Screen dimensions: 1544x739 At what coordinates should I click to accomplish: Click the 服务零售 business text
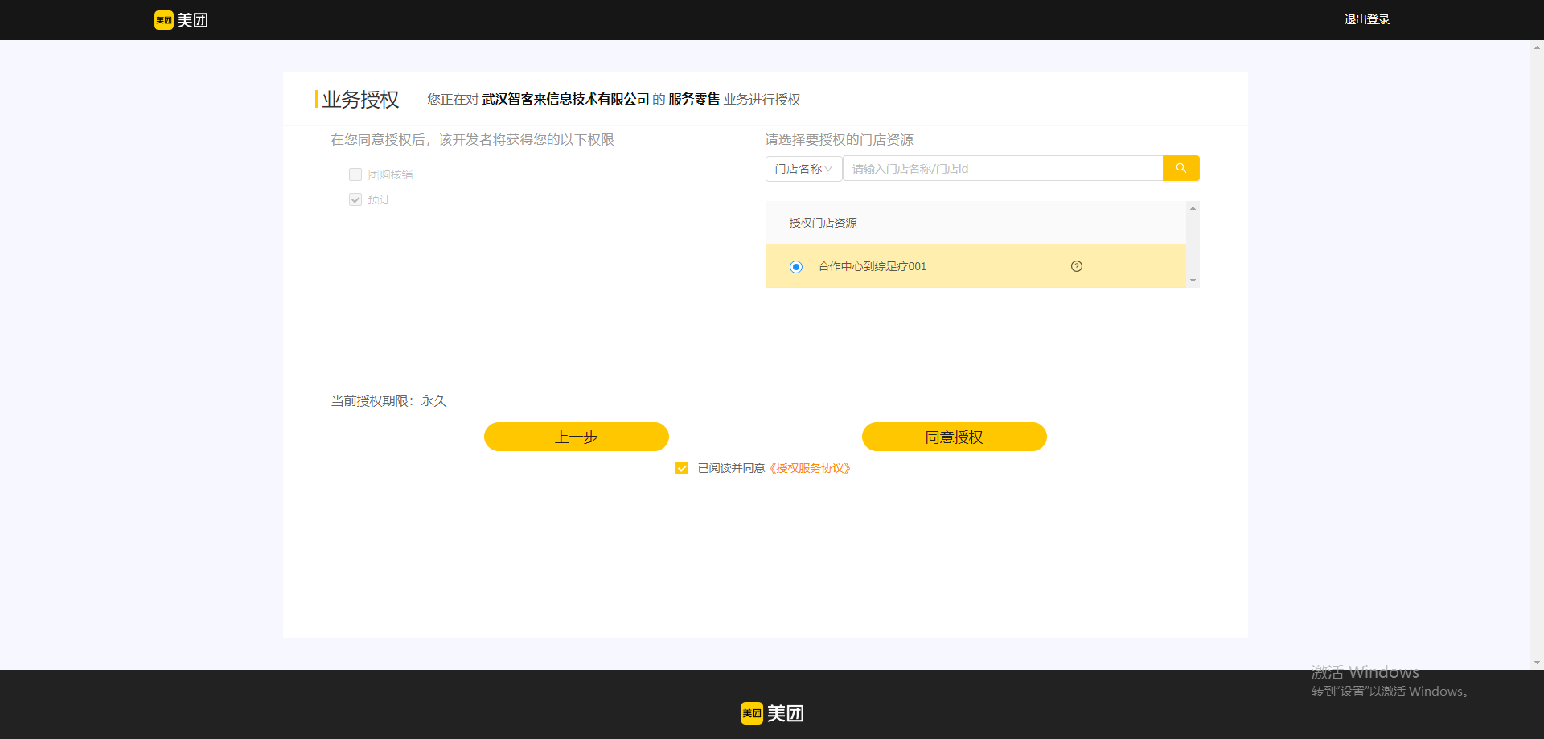pyautogui.click(x=694, y=99)
